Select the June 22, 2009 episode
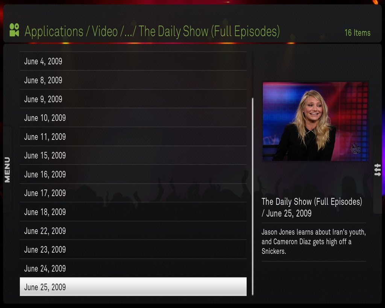Screen dimensions: 385x308 133,231
